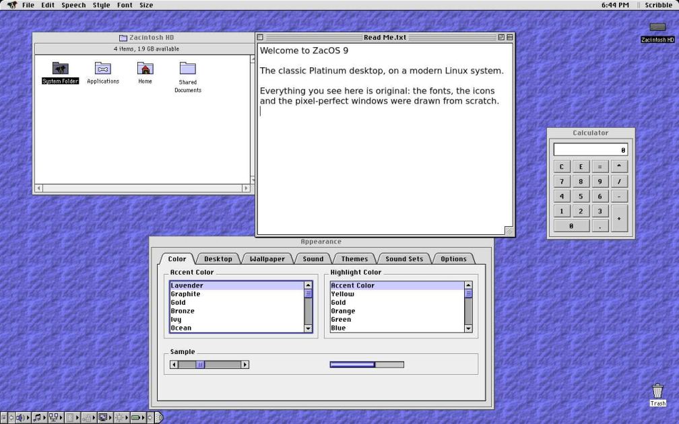Select Green in Highlight Color list
The width and height of the screenshot is (679, 424).
[397, 319]
